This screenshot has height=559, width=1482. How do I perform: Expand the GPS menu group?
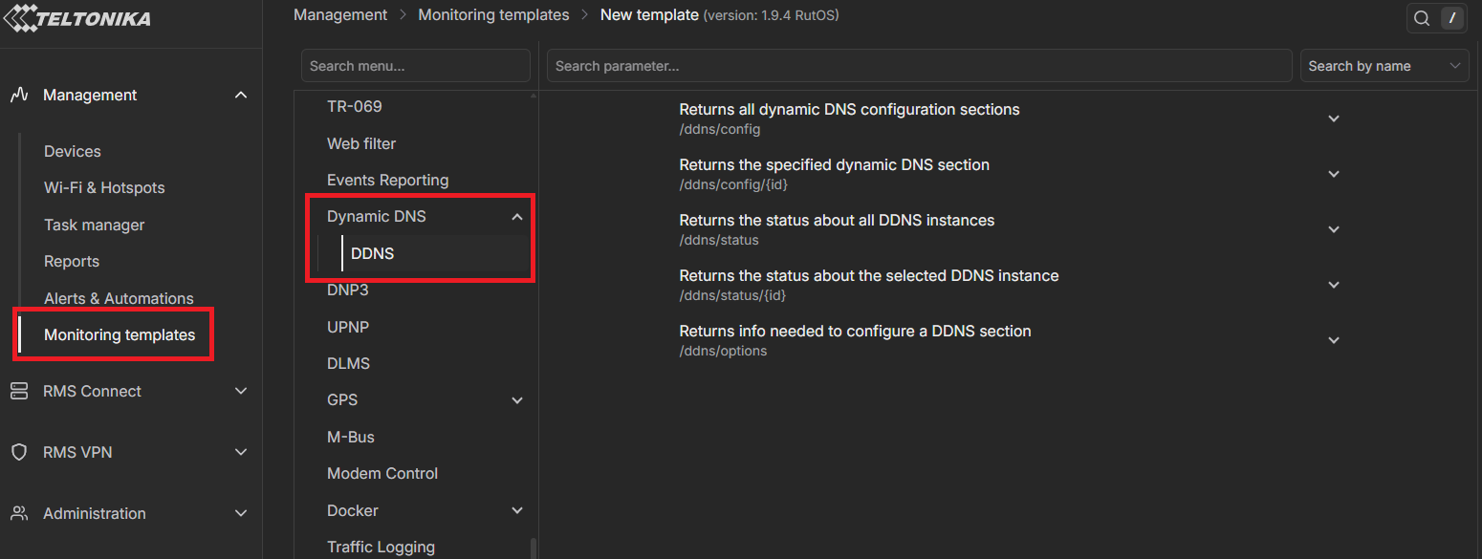[x=517, y=400]
